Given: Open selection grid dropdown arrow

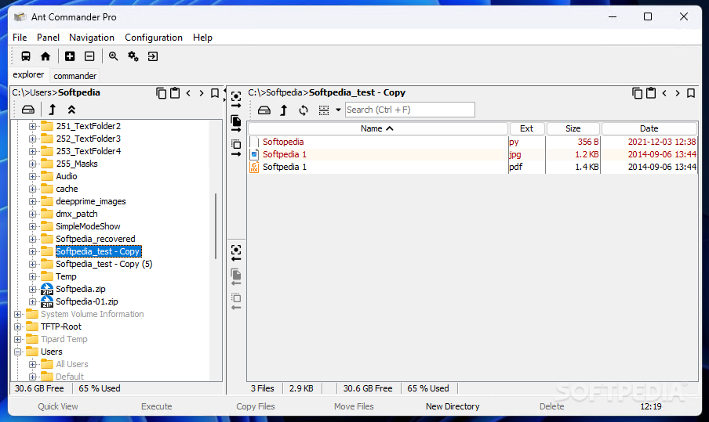Looking at the screenshot, I should tap(338, 110).
